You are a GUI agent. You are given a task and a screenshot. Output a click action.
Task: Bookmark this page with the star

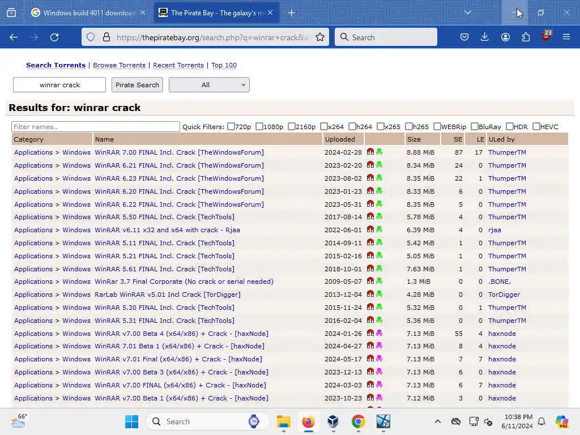coord(320,37)
